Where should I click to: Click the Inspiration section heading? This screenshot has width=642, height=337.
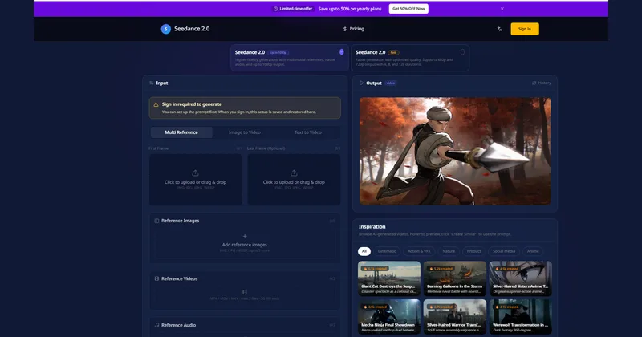[x=372, y=226]
